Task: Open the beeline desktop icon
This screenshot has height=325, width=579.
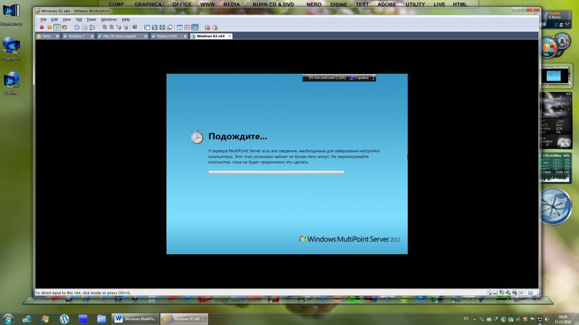Action: 11,83
